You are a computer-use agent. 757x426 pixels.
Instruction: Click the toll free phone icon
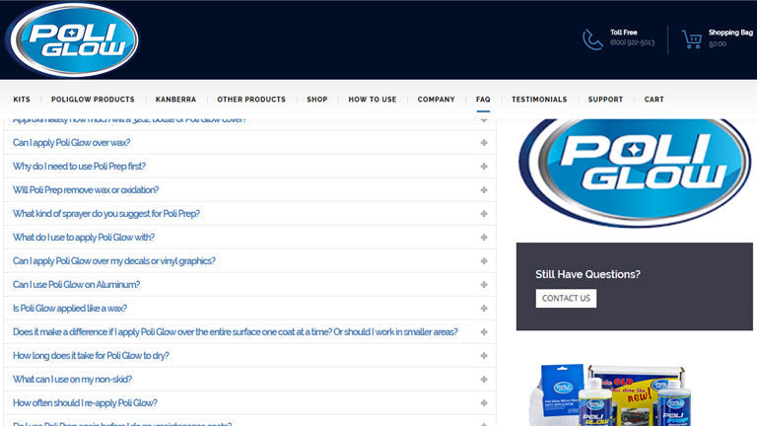click(592, 39)
